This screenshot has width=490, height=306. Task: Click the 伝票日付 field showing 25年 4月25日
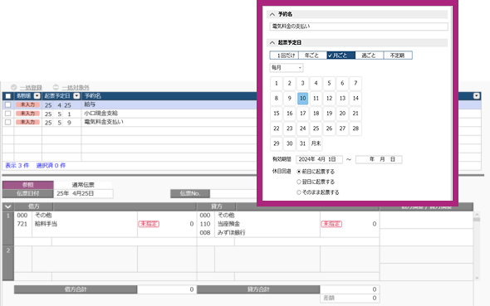click(x=83, y=194)
